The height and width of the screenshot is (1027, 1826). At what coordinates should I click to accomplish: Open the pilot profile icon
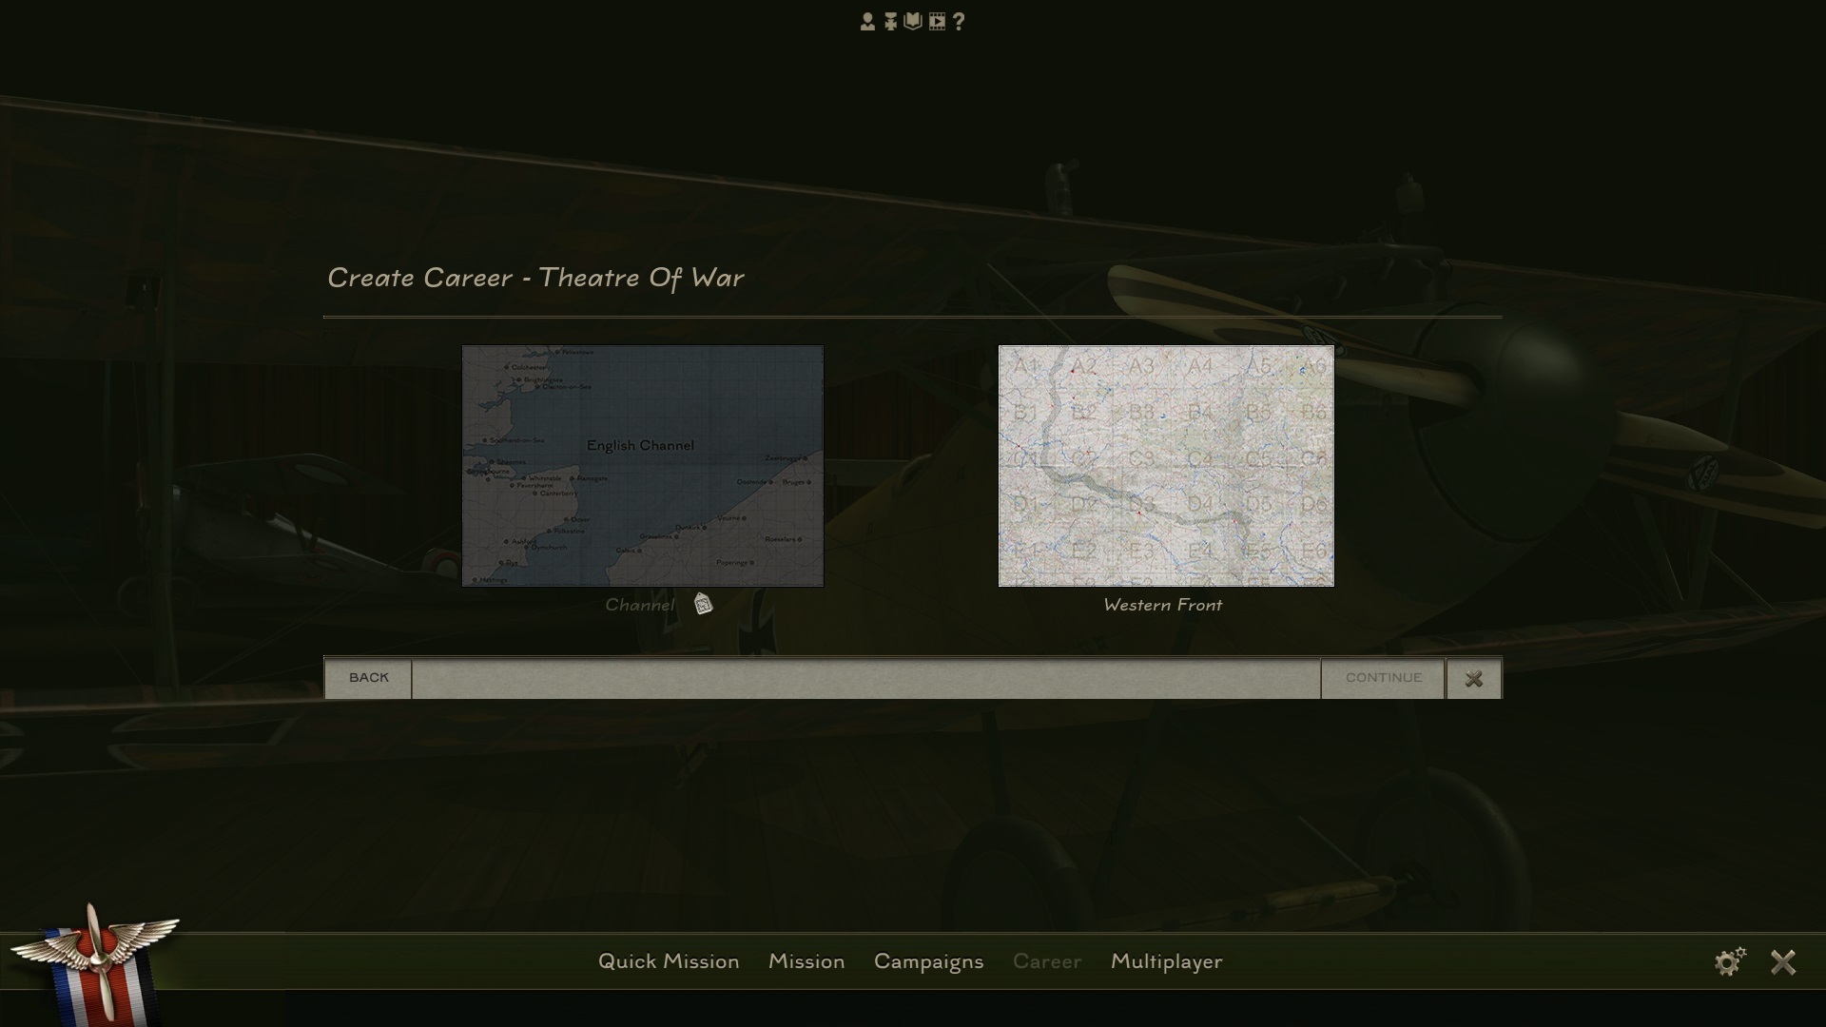tap(867, 22)
